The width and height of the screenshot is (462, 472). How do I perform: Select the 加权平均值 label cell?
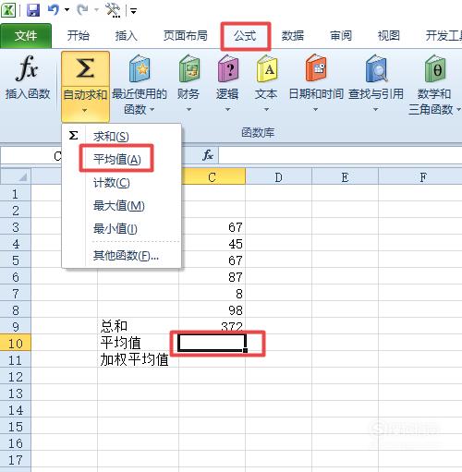139,359
